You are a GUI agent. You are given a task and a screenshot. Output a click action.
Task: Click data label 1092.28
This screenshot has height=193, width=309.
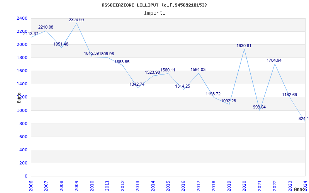pos(229,101)
